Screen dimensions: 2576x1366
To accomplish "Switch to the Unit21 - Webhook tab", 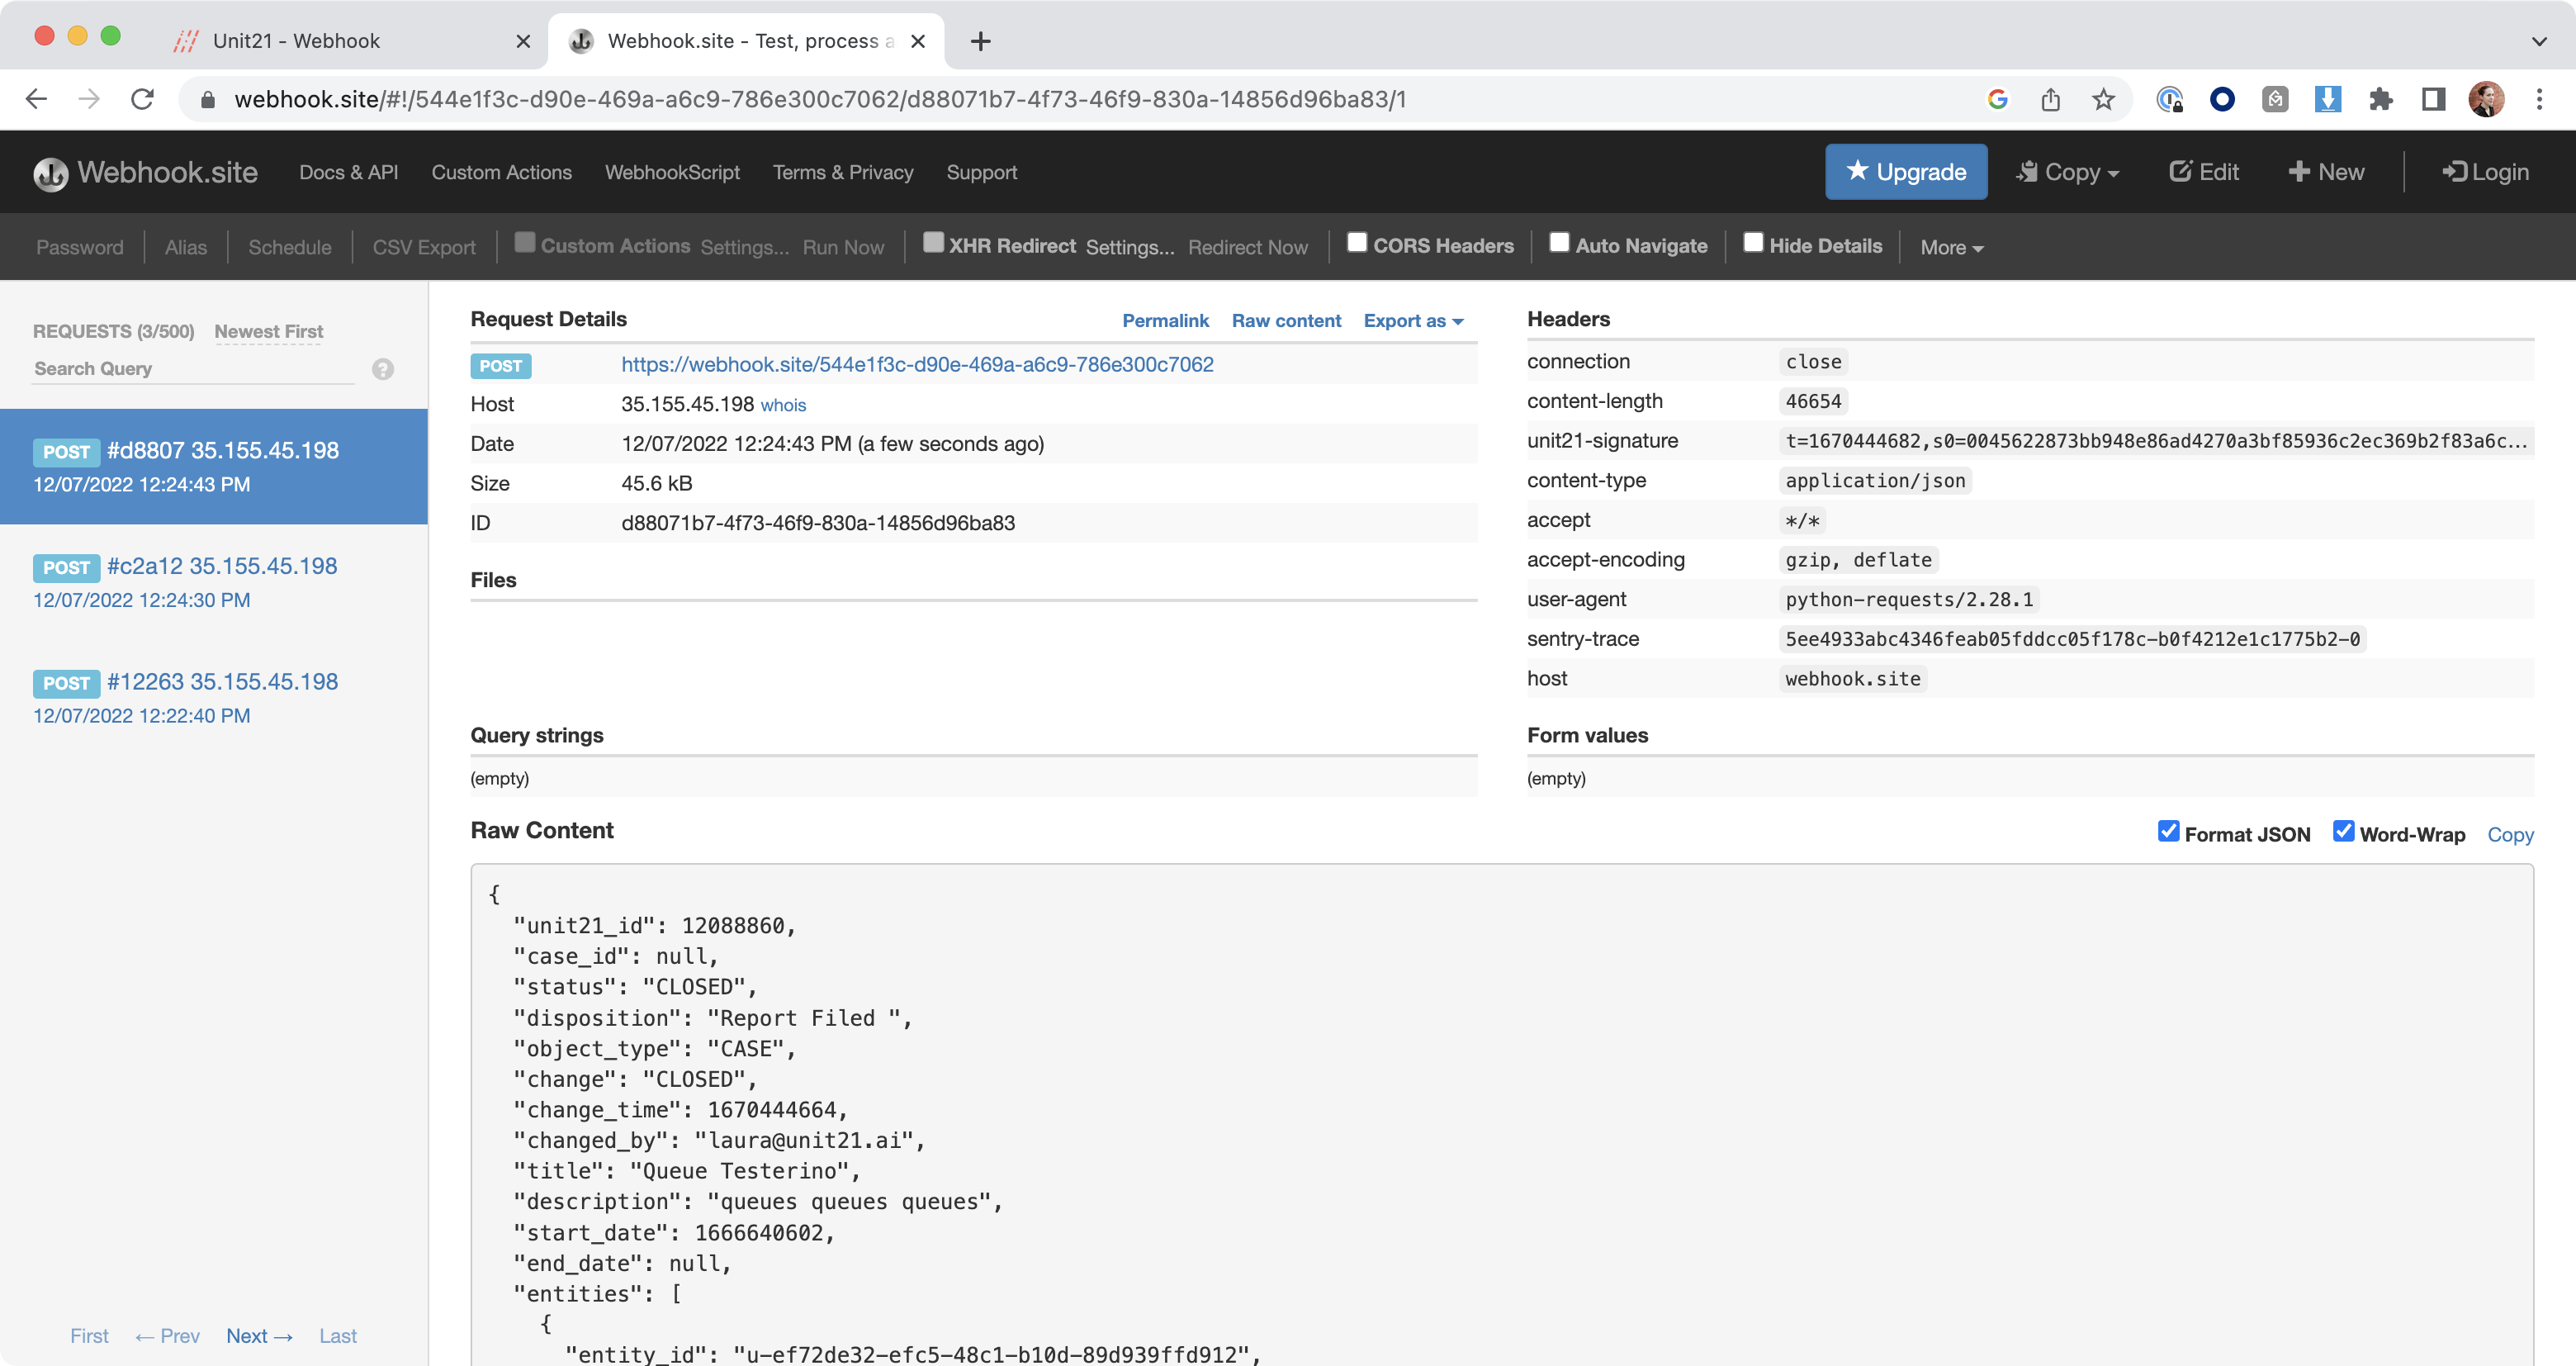I will 296,41.
